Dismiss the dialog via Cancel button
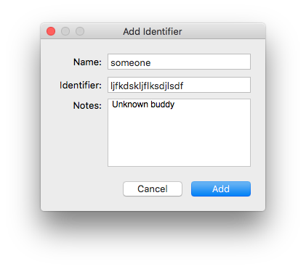306x269 pixels. [153, 189]
